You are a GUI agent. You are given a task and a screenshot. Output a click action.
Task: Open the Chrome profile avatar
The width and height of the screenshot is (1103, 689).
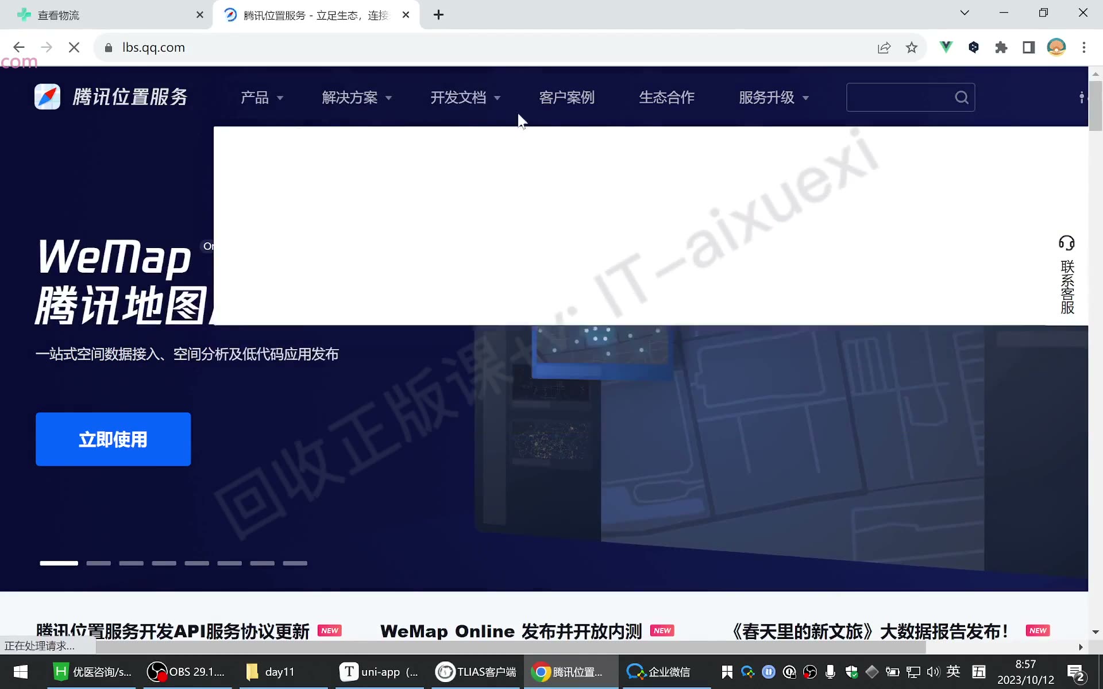tap(1056, 47)
